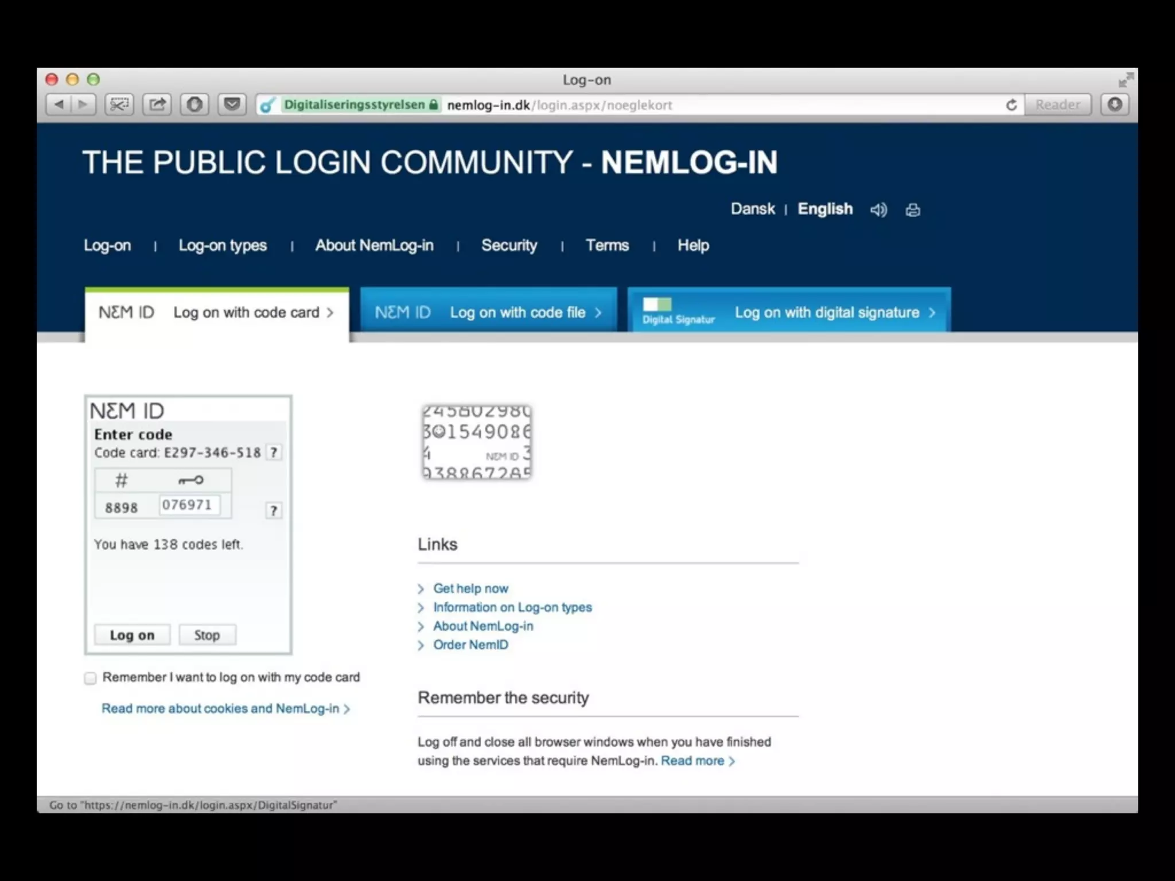Open the Safari downloads icon at far right
Image resolution: width=1175 pixels, height=881 pixels.
pyautogui.click(x=1115, y=104)
